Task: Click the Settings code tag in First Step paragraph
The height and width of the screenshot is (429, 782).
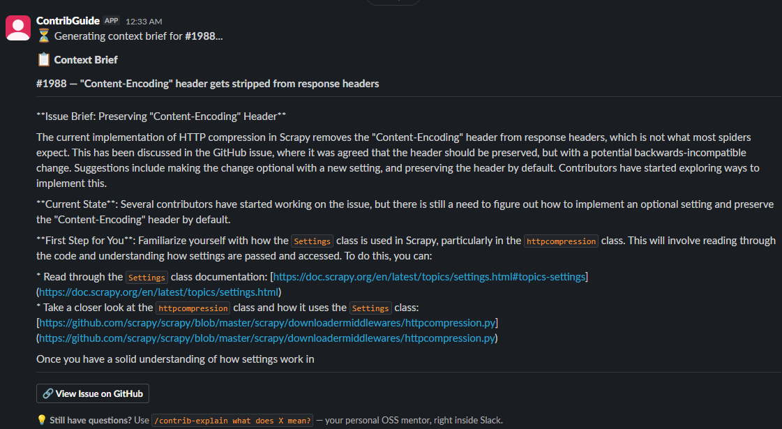Action: 313,241
